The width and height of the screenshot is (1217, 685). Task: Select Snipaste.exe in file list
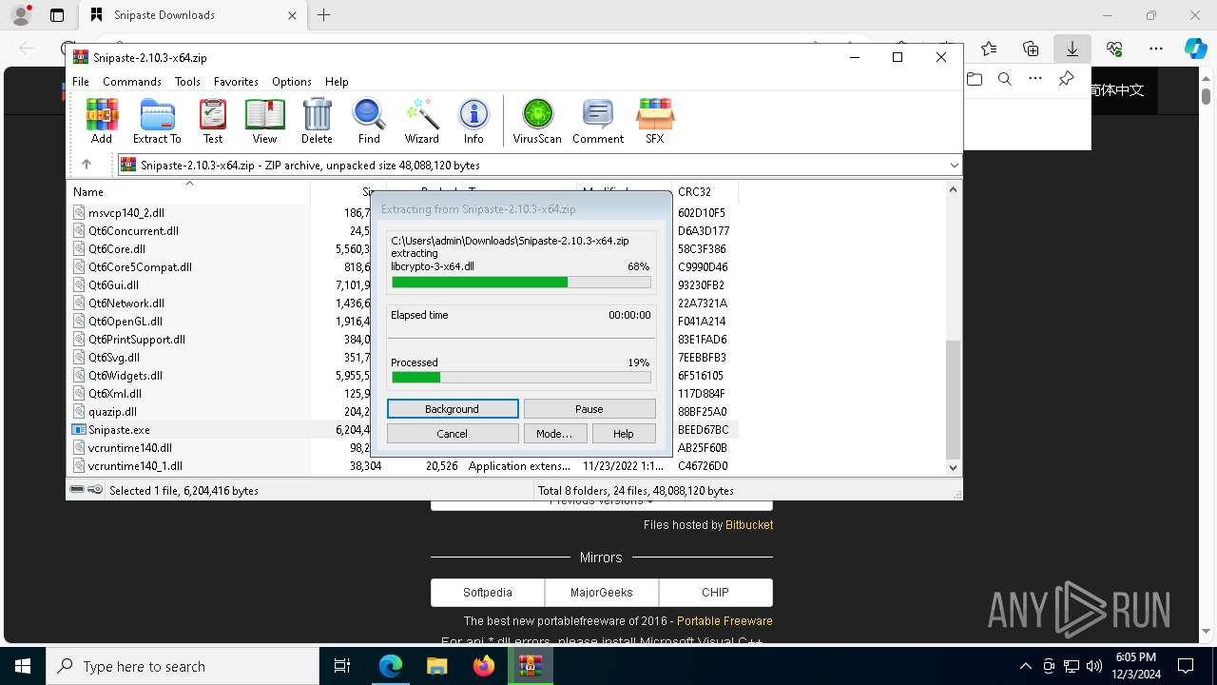coord(119,430)
